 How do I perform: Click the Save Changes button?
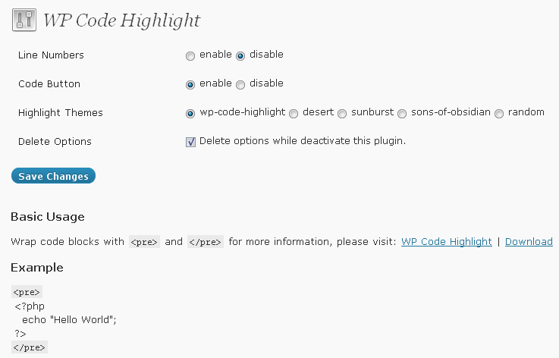click(x=54, y=176)
